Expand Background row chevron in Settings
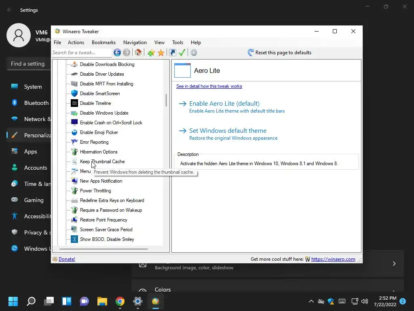 pyautogui.click(x=394, y=264)
